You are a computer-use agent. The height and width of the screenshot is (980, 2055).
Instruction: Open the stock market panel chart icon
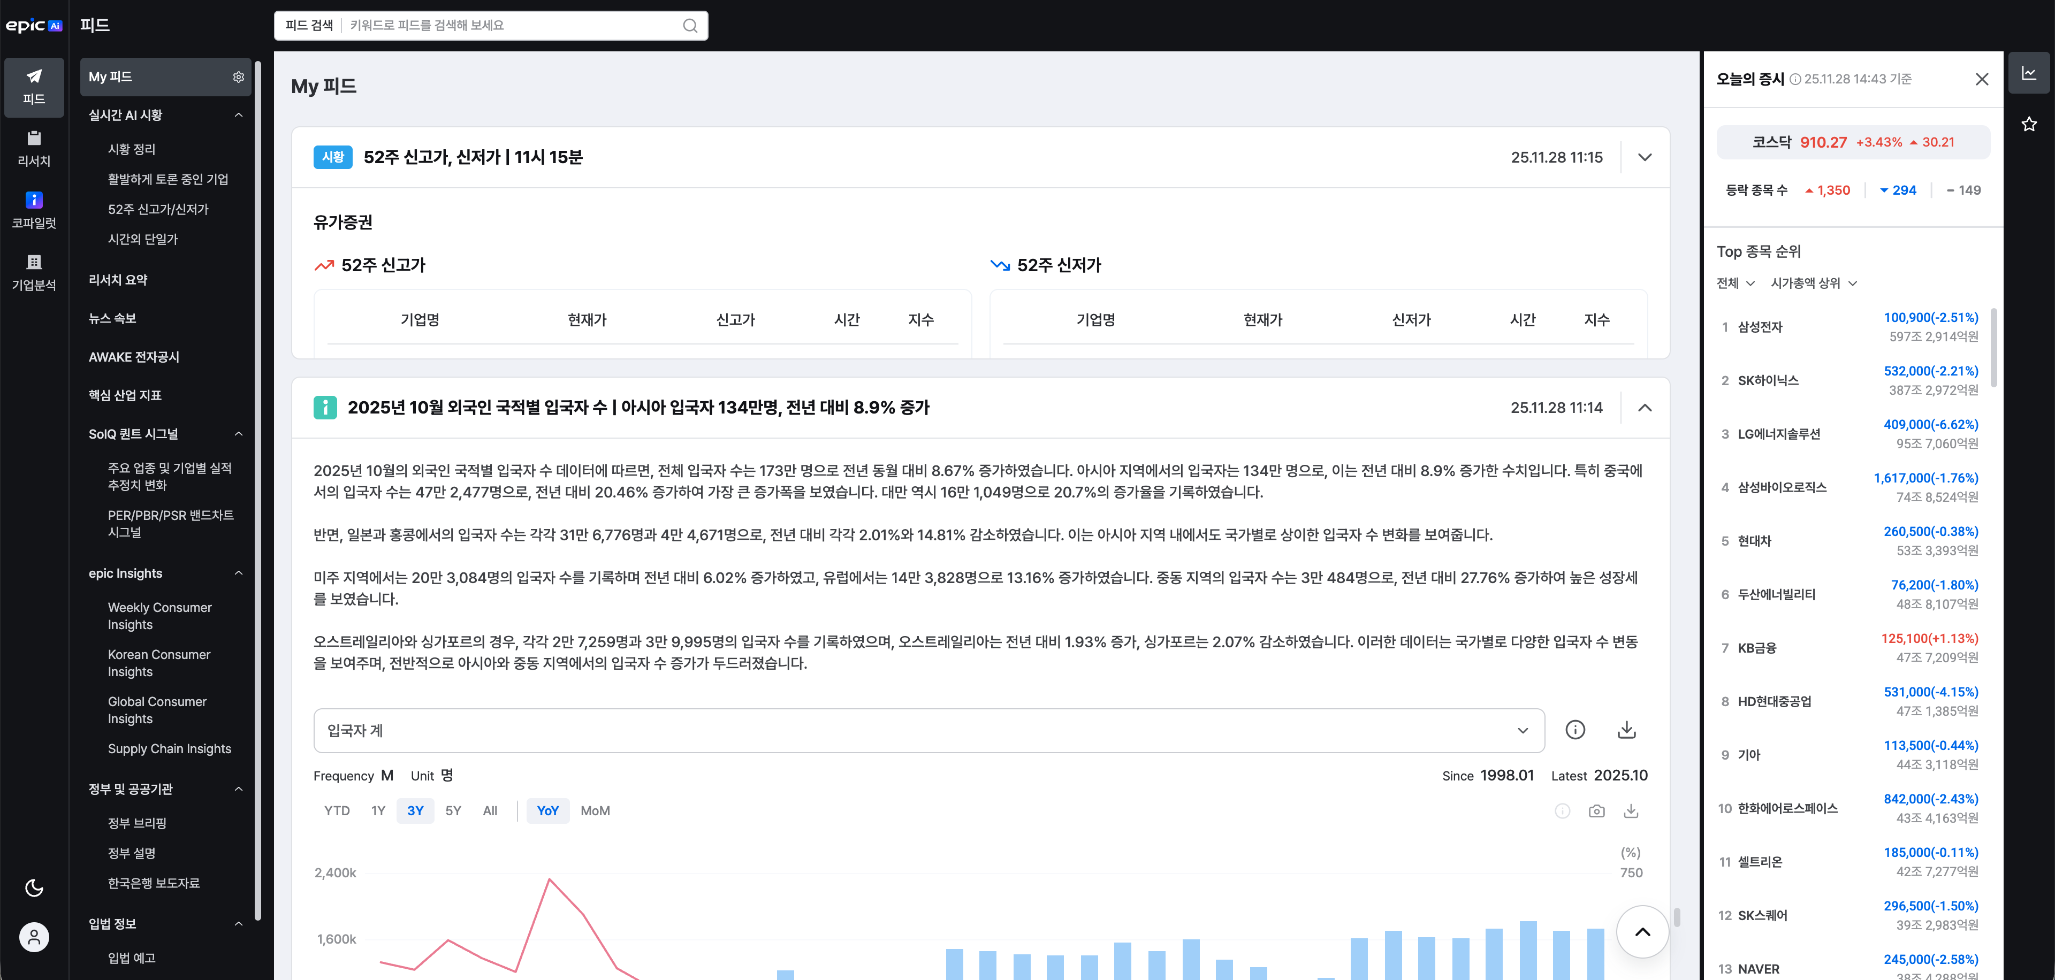2030,73
